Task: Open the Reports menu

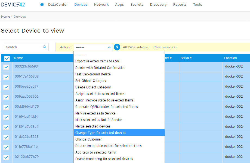Action: tap(180, 5)
